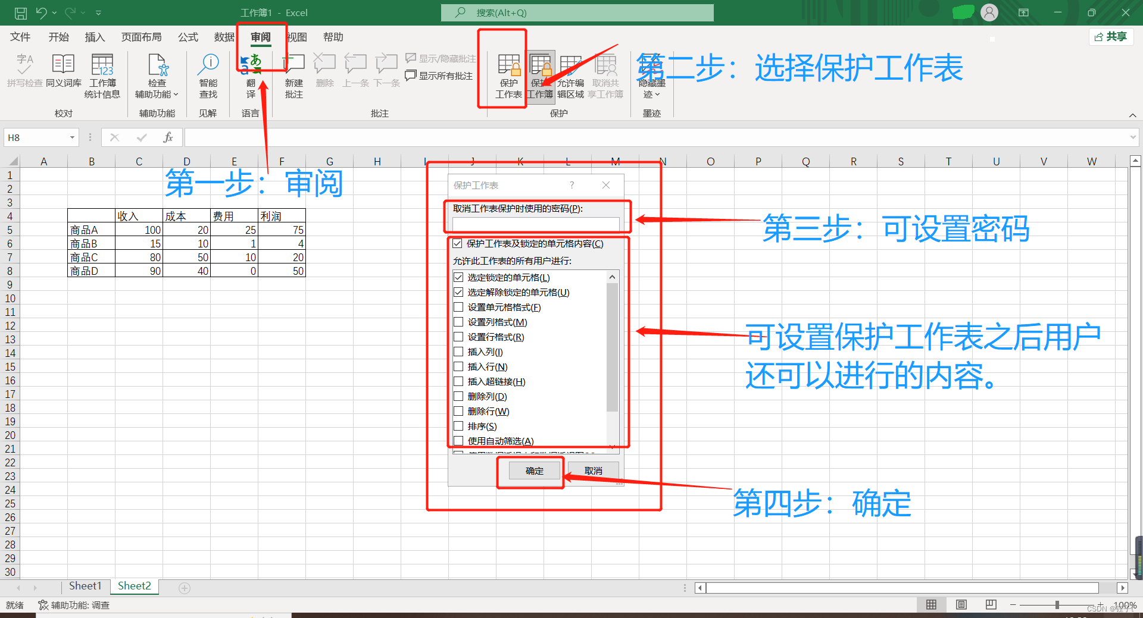Open Spelling check (拼写检查)
The height and width of the screenshot is (618, 1143).
point(25,70)
